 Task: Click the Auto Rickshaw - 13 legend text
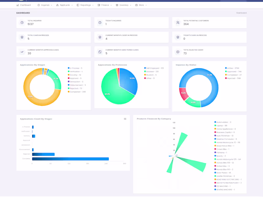coord(225,136)
